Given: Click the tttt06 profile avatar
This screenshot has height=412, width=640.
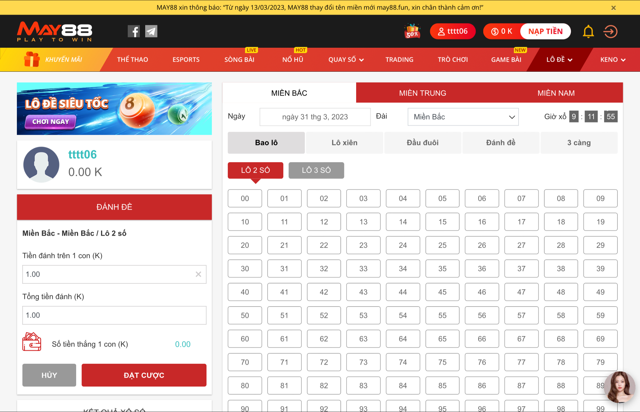Looking at the screenshot, I should pos(41,165).
